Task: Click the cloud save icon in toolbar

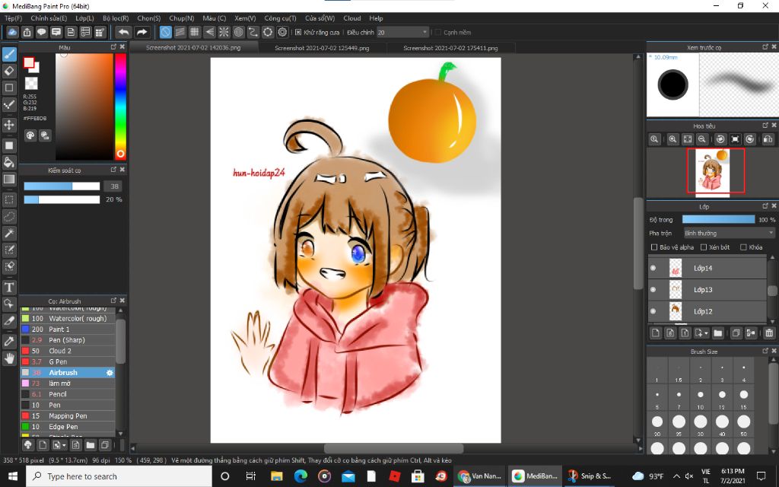Action: [12, 32]
